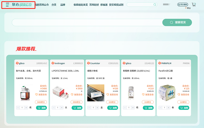
Task: Click flame icon beside invitrogen
Action: 53,63
